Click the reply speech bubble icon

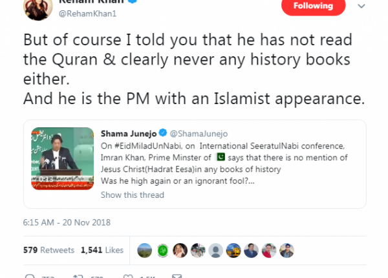click(30, 276)
